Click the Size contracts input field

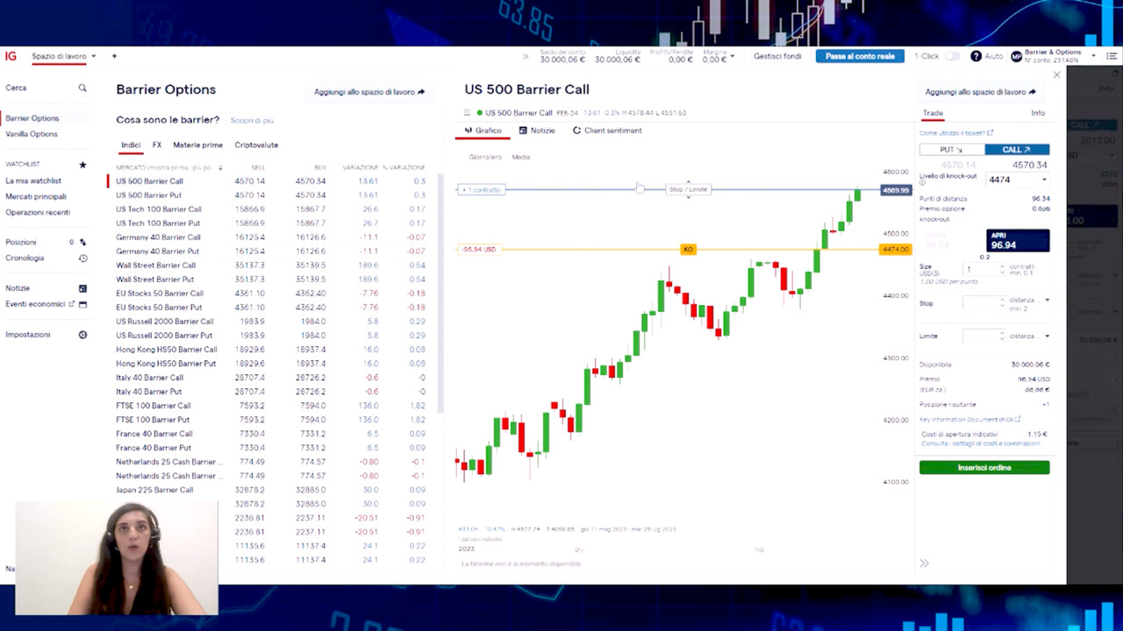pos(981,270)
